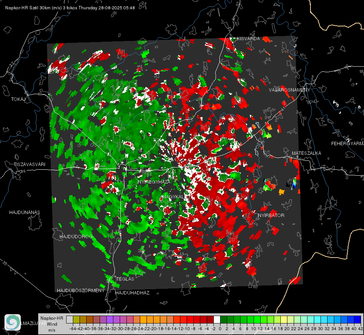Pick the bright green swatch between 10 and 12

pyautogui.click(x=257, y=319)
